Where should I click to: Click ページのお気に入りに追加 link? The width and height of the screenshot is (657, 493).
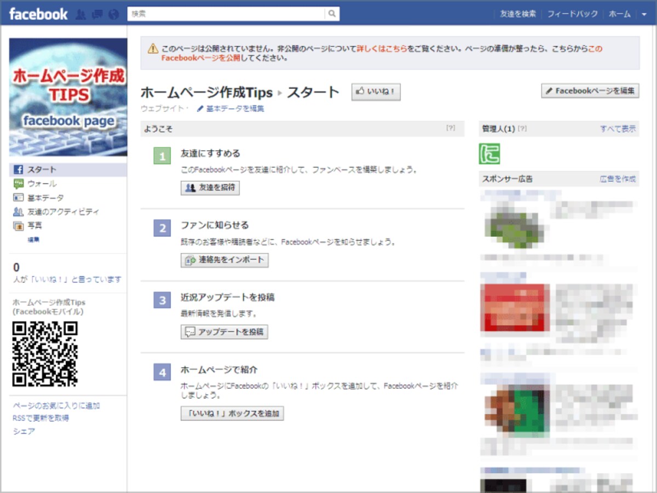56,406
